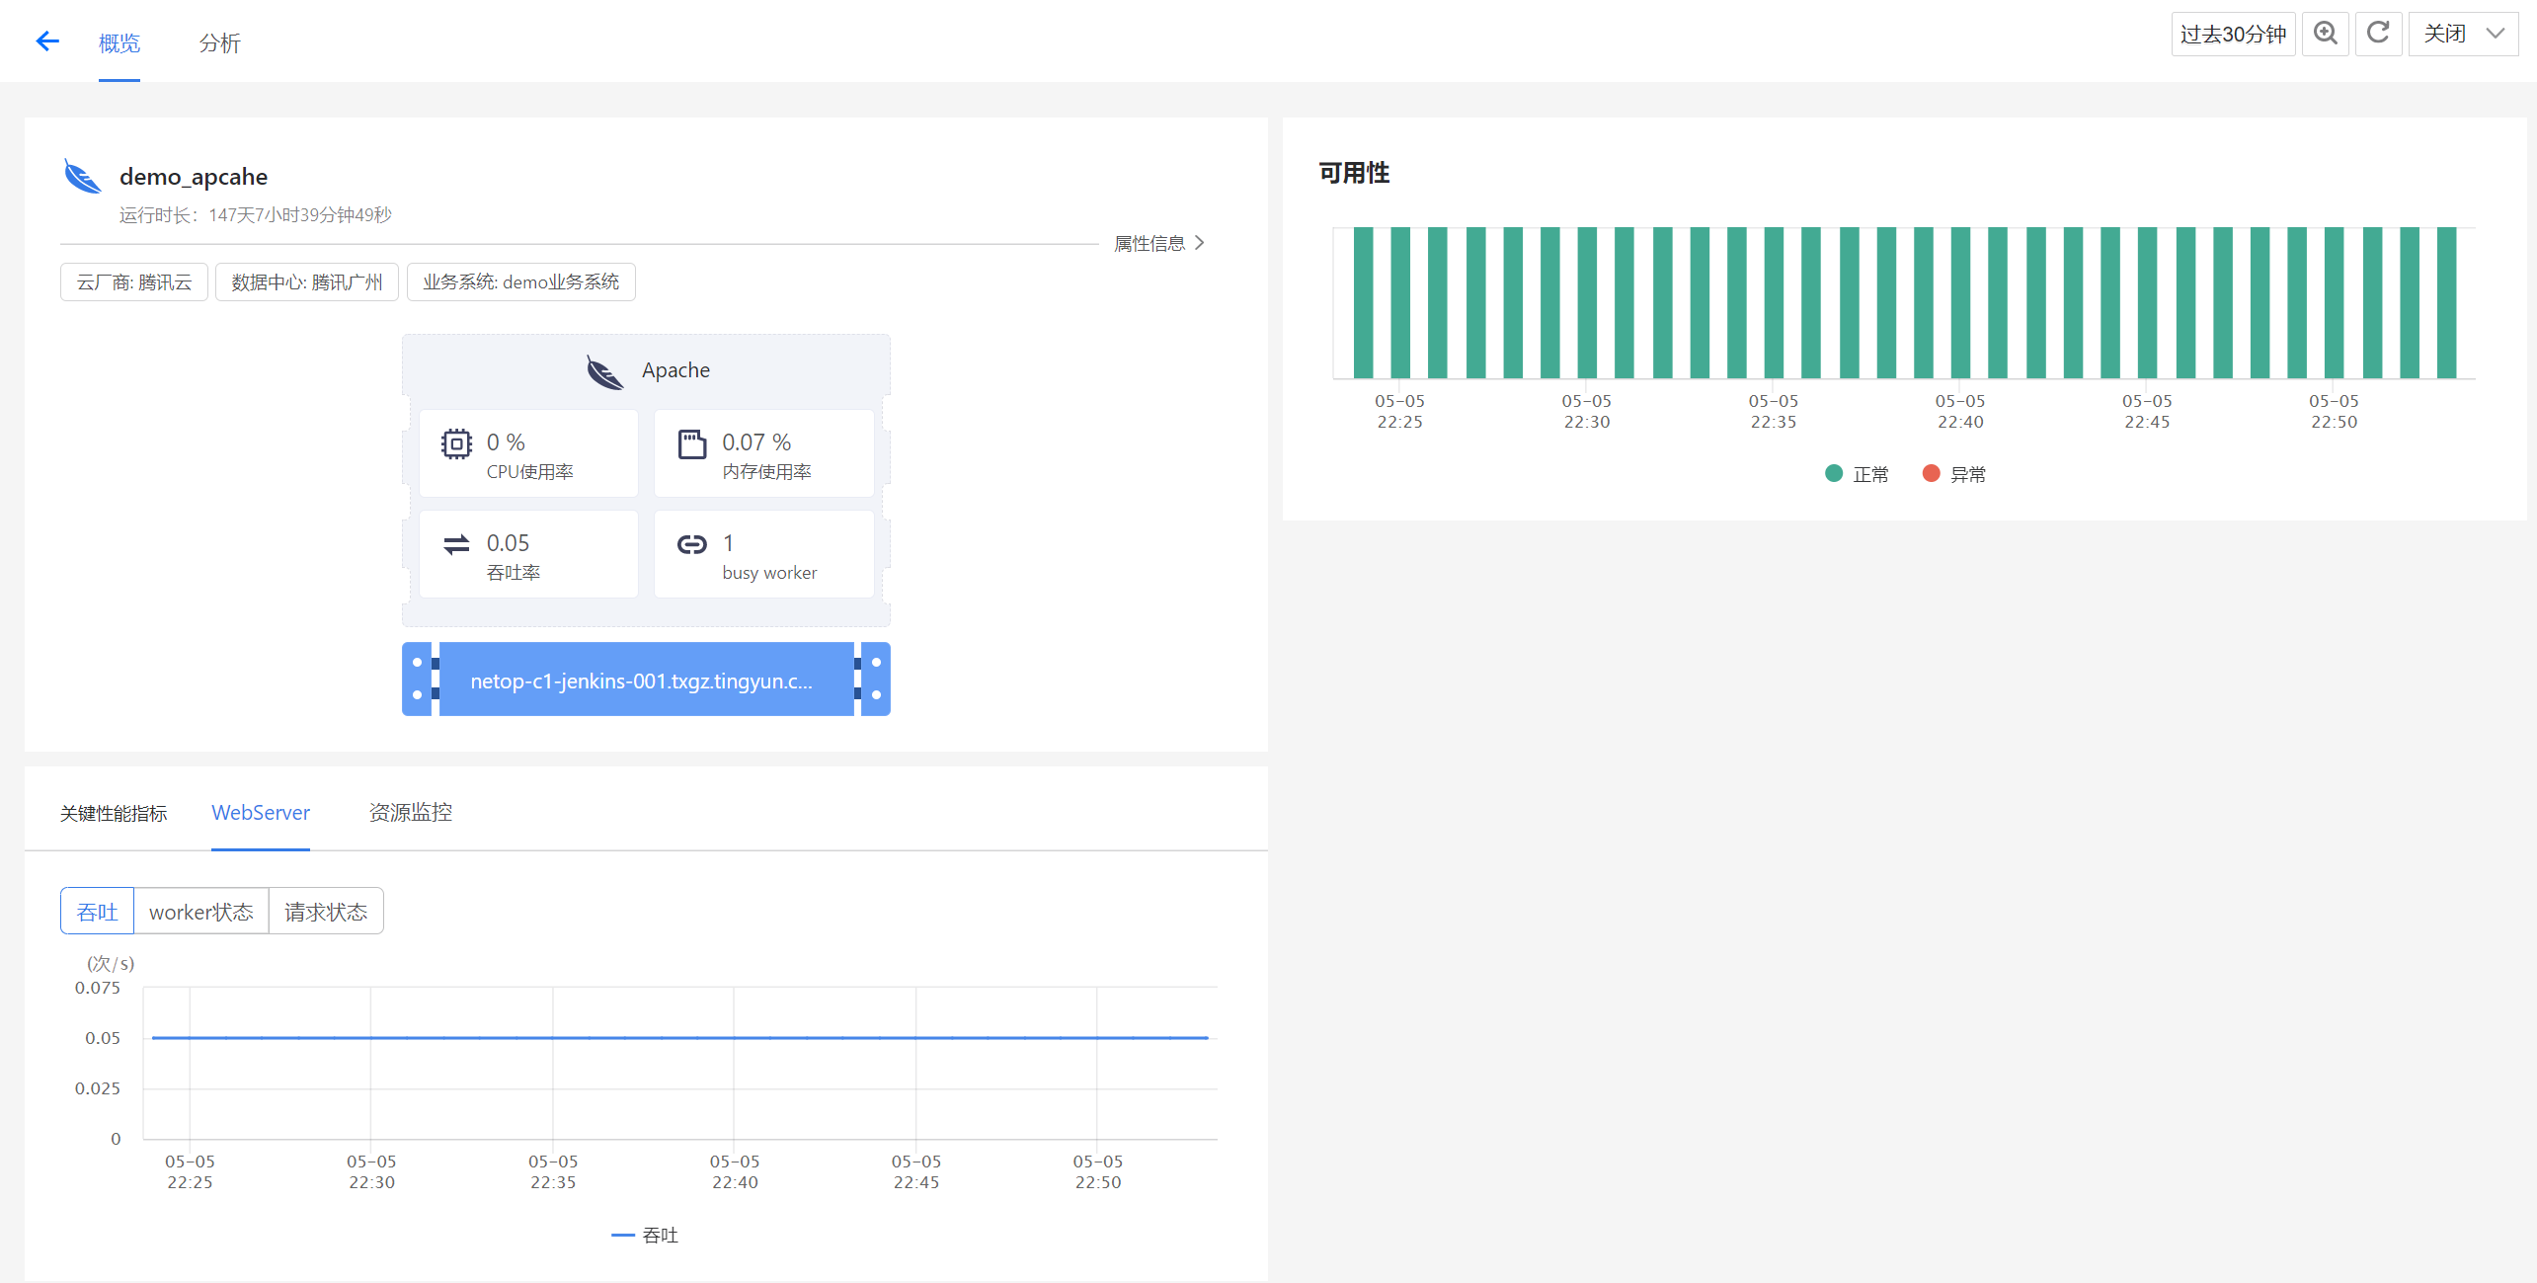
Task: Switch to the 分析 tab
Action: (x=219, y=43)
